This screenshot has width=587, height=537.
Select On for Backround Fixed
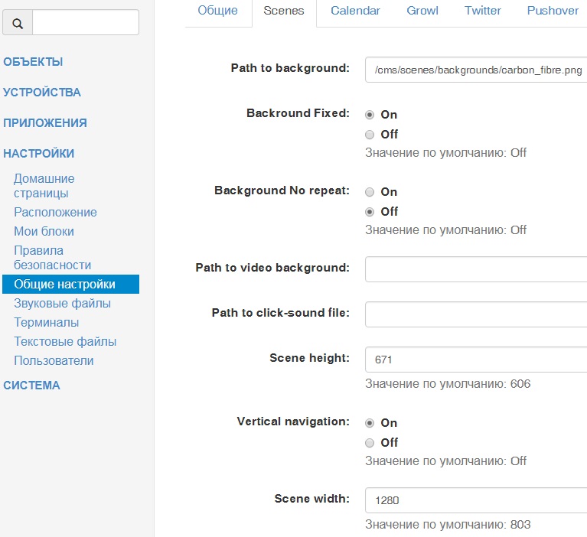pos(370,115)
